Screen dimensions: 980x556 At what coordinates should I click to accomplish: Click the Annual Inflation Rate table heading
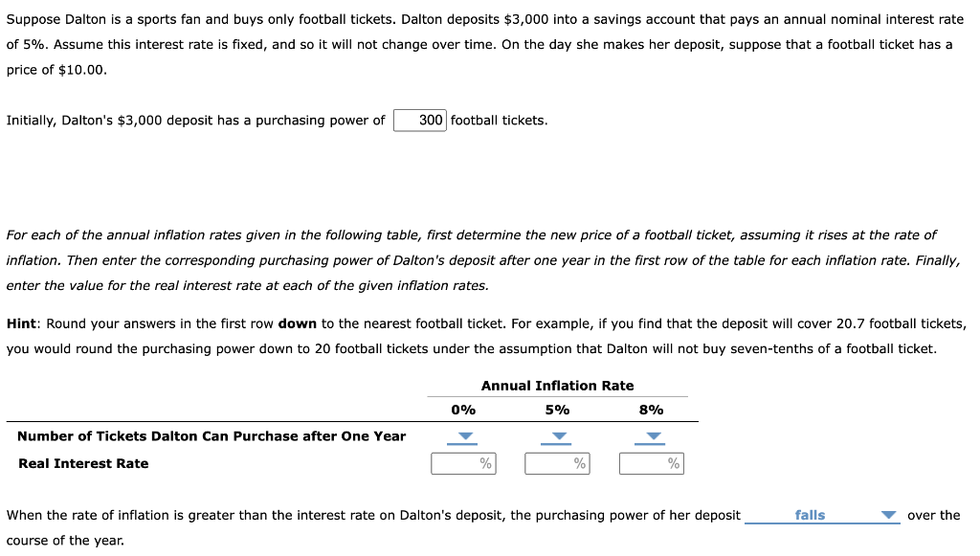click(x=558, y=386)
